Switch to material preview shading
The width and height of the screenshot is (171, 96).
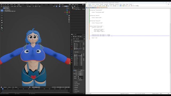click(67, 6)
